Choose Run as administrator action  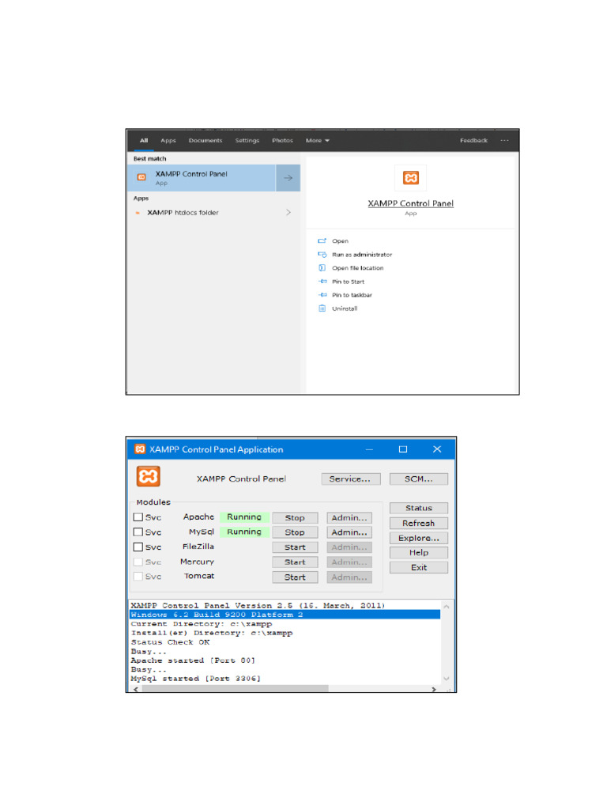click(362, 255)
